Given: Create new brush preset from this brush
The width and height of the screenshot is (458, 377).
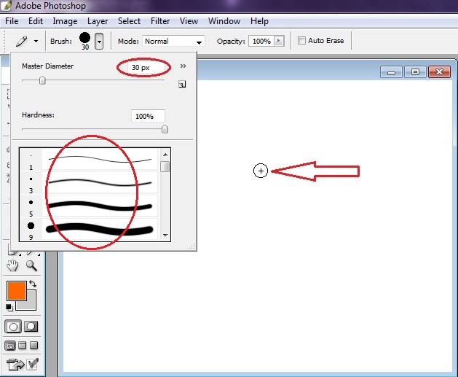Looking at the screenshot, I should pyautogui.click(x=182, y=85).
